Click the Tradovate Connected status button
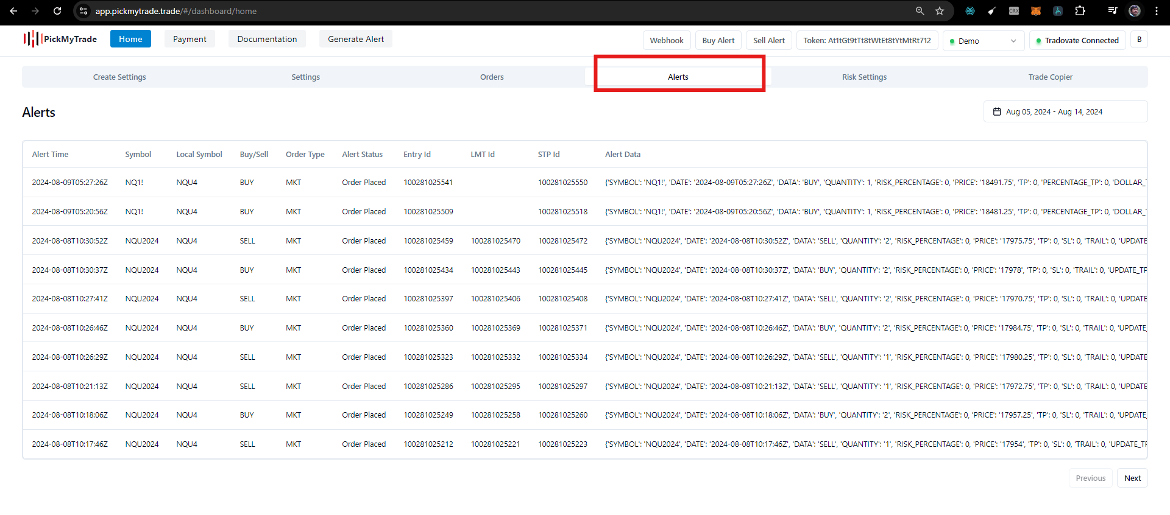The height and width of the screenshot is (515, 1170). [1077, 40]
